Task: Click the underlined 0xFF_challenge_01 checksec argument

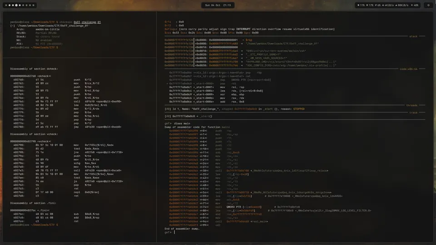Action: (x=87, y=22)
